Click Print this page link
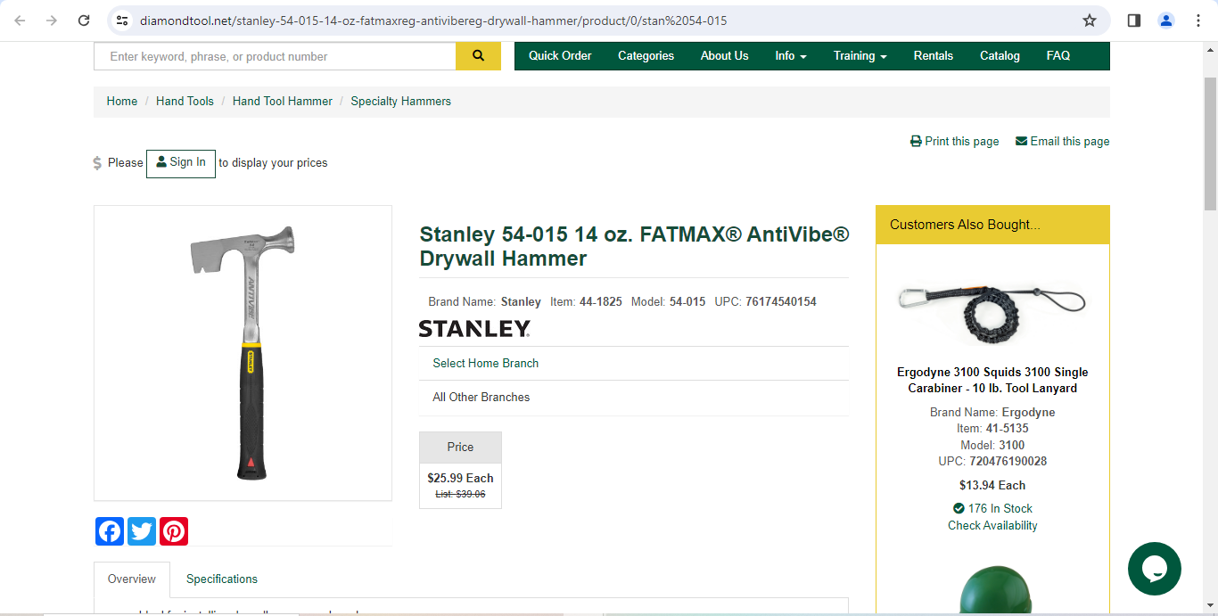Screen dimensions: 1218x616 (962, 141)
